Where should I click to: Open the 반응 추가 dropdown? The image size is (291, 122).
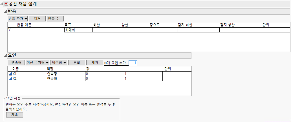pos(18,19)
